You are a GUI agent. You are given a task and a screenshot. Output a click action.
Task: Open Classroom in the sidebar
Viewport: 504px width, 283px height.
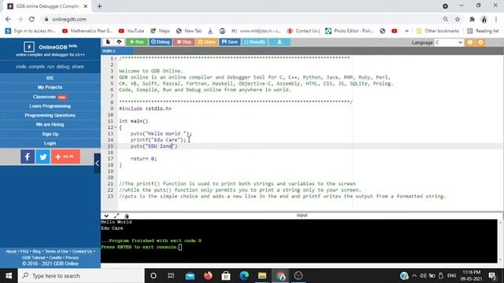[x=50, y=97]
